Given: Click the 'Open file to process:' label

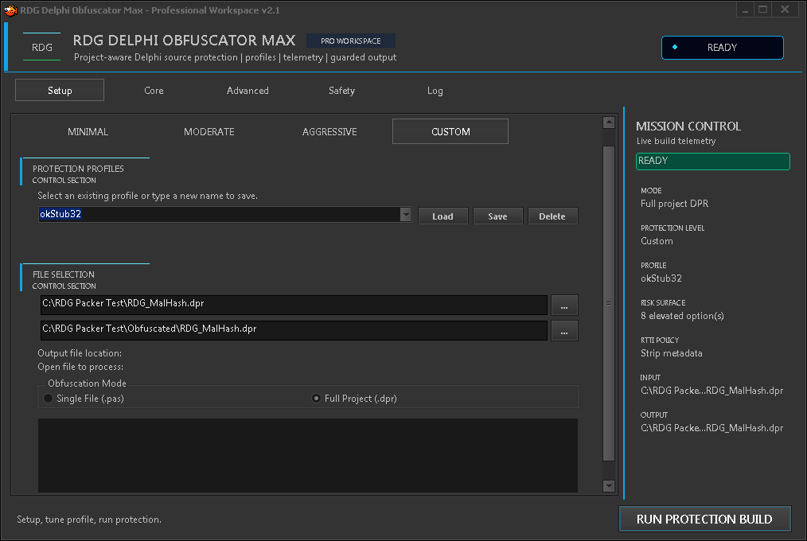Looking at the screenshot, I should (80, 367).
